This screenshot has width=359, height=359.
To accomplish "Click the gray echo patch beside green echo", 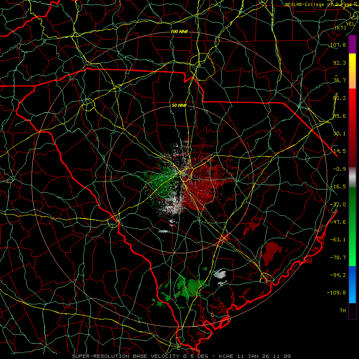I will 219,274.
